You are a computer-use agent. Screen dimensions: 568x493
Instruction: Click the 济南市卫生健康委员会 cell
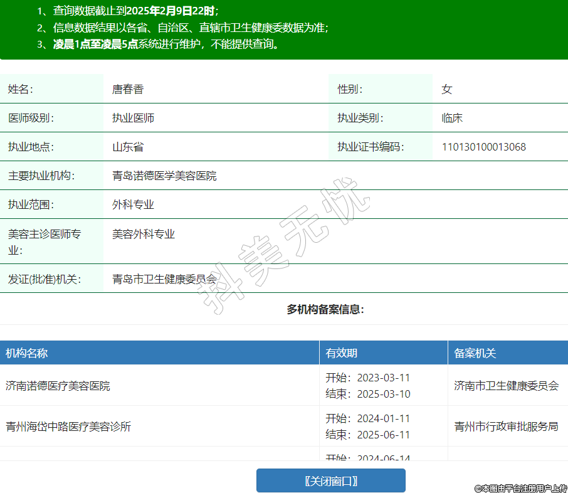(x=506, y=386)
